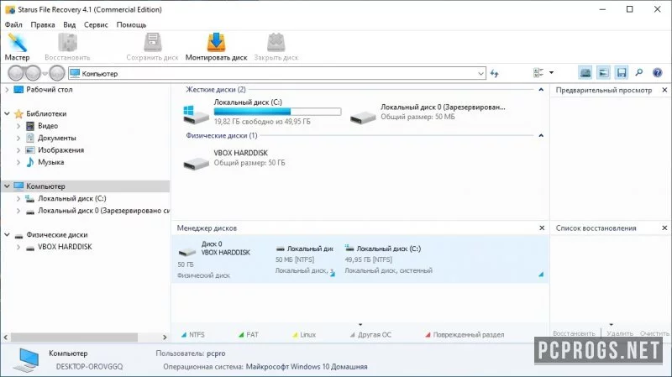Image resolution: width=672 pixels, height=377 pixels.
Task: Click the disk C: usage progress bar
Action: point(277,112)
